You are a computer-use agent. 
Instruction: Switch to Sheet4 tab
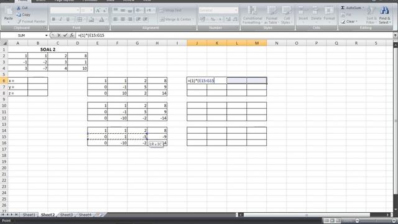(85, 215)
